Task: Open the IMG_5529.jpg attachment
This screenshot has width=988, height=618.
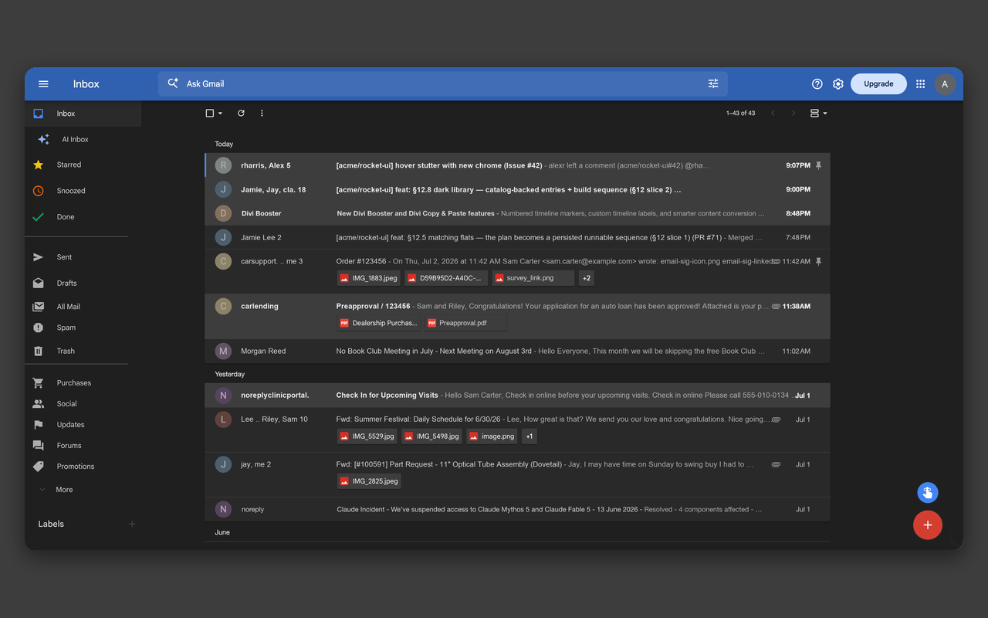Action: tap(367, 436)
